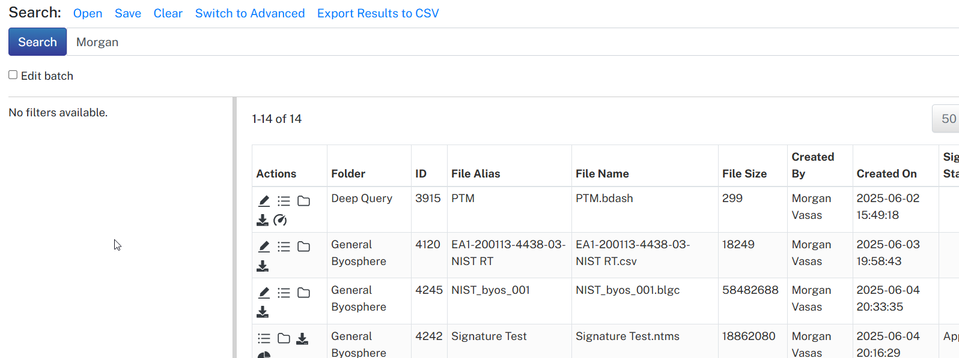Image resolution: width=959 pixels, height=358 pixels.
Task: Click the Search button
Action: point(37,42)
